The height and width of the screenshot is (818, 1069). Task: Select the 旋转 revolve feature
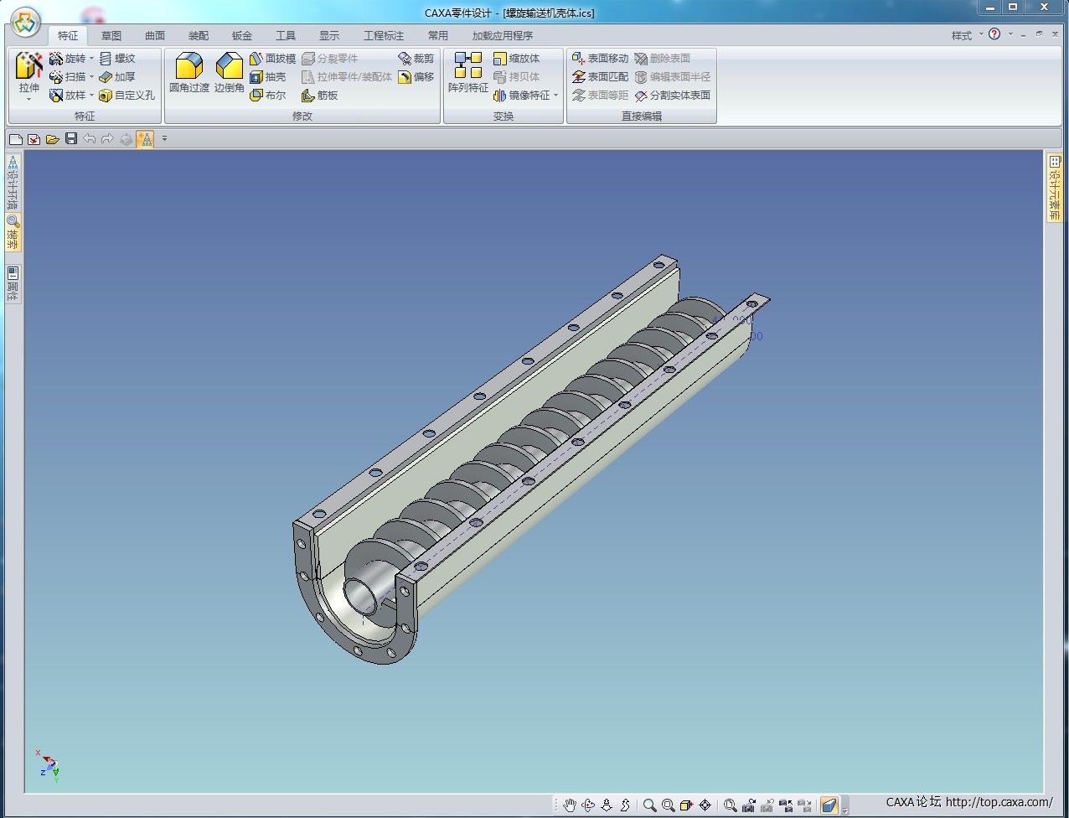68,59
